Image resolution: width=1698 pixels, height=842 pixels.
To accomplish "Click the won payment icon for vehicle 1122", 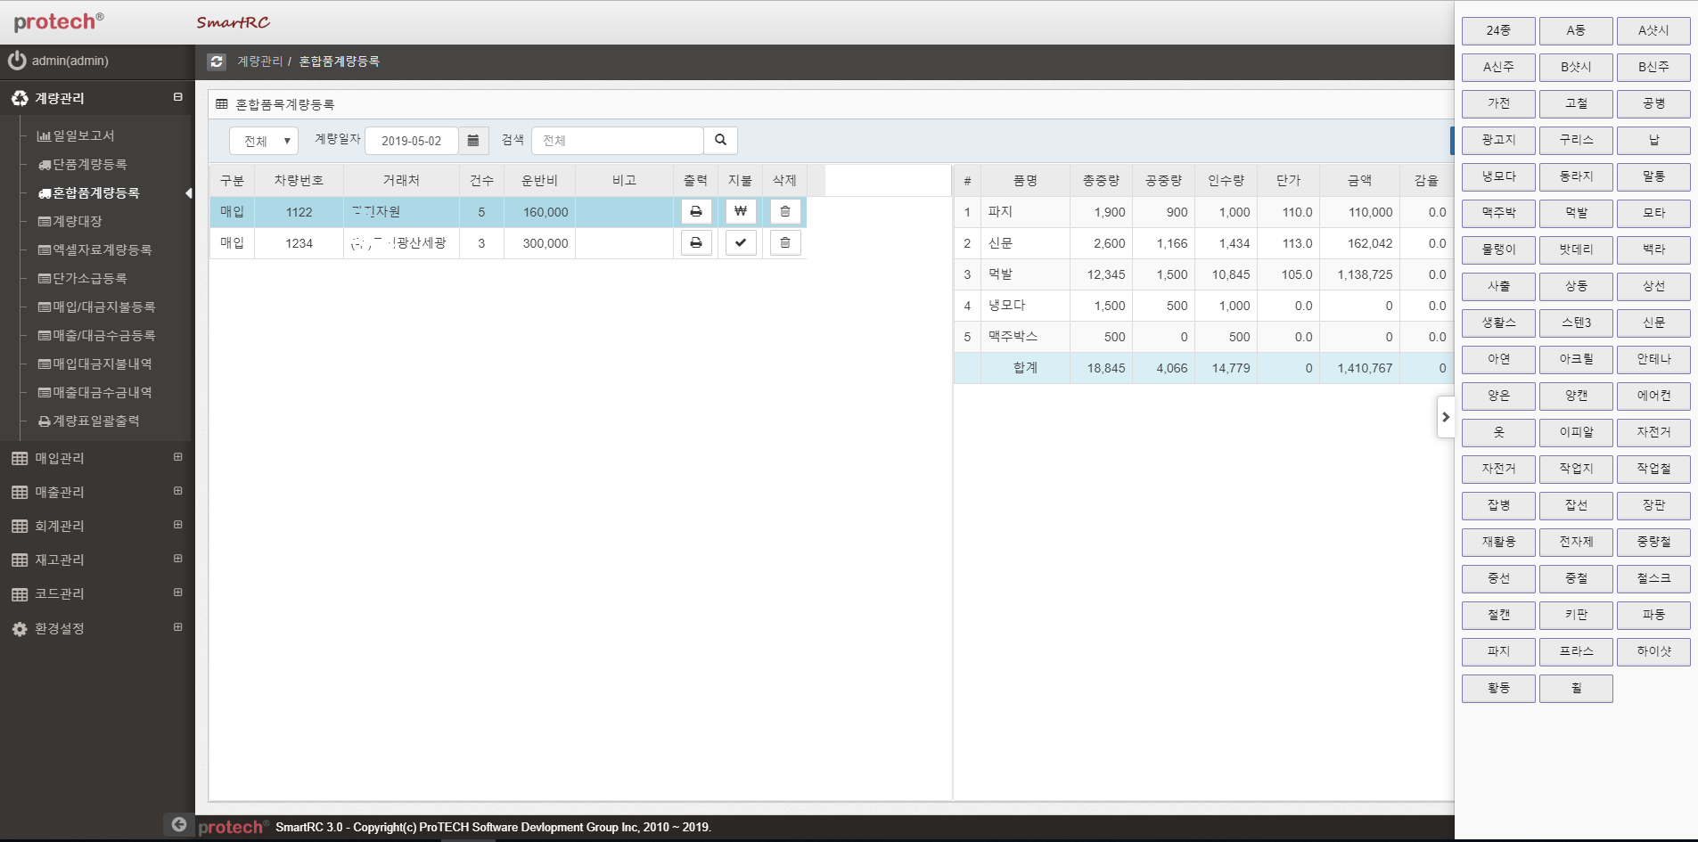I will pos(741,212).
